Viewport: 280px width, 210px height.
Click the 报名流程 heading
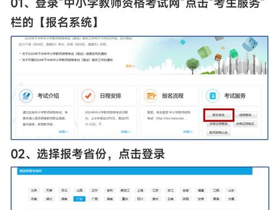[173, 96]
